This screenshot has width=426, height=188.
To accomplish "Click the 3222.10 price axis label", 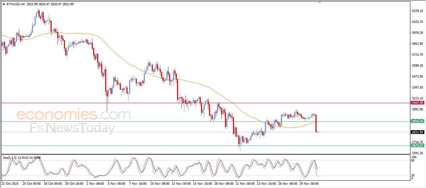I will pyautogui.click(x=418, y=98).
